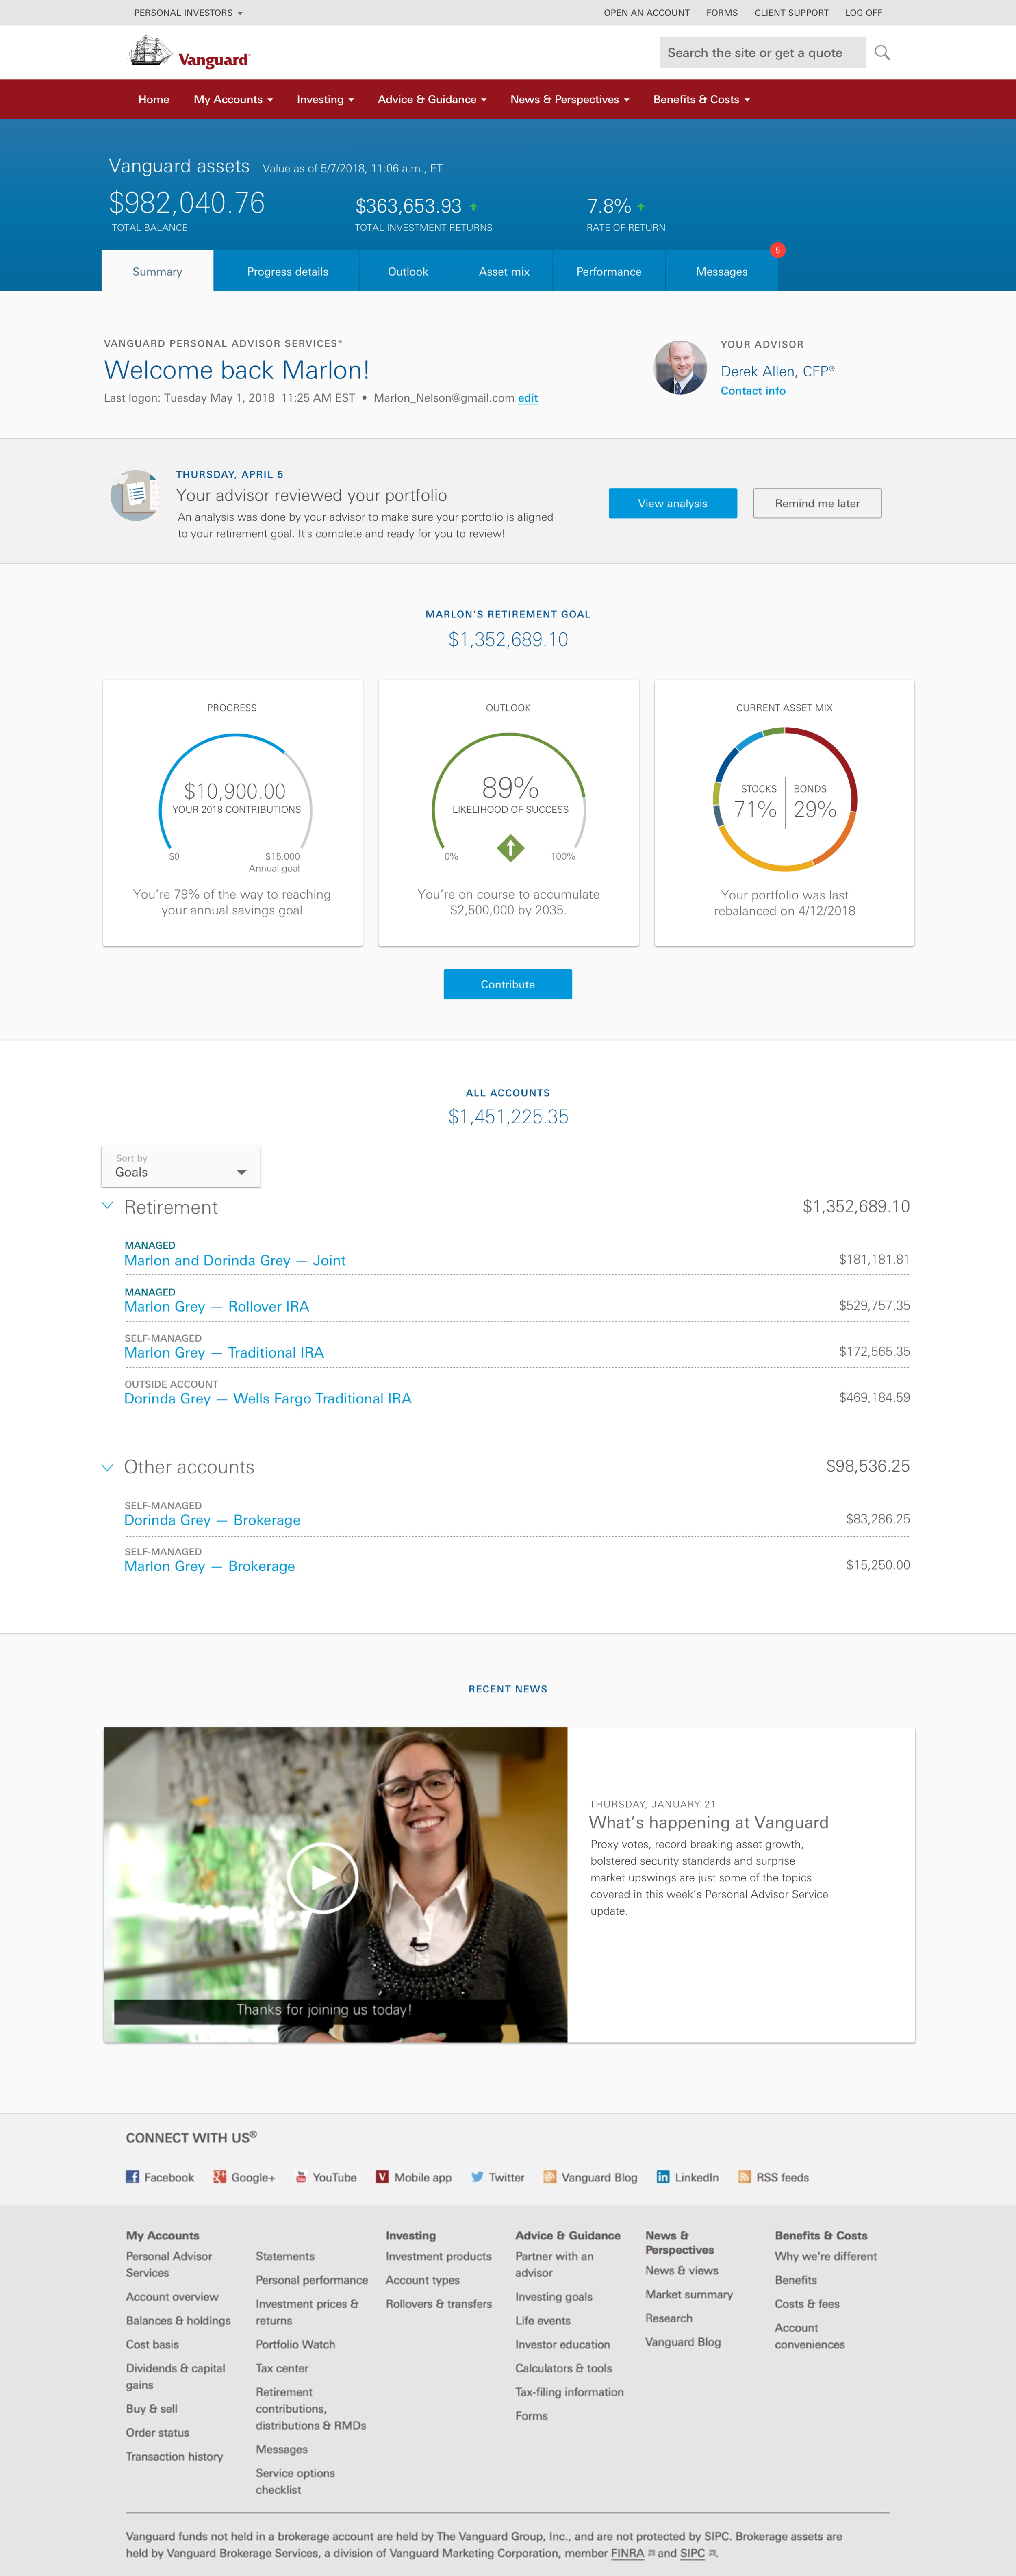Click the Vanguard Blog RSS icon
Screen dimensions: 1016x2576
[550, 2177]
